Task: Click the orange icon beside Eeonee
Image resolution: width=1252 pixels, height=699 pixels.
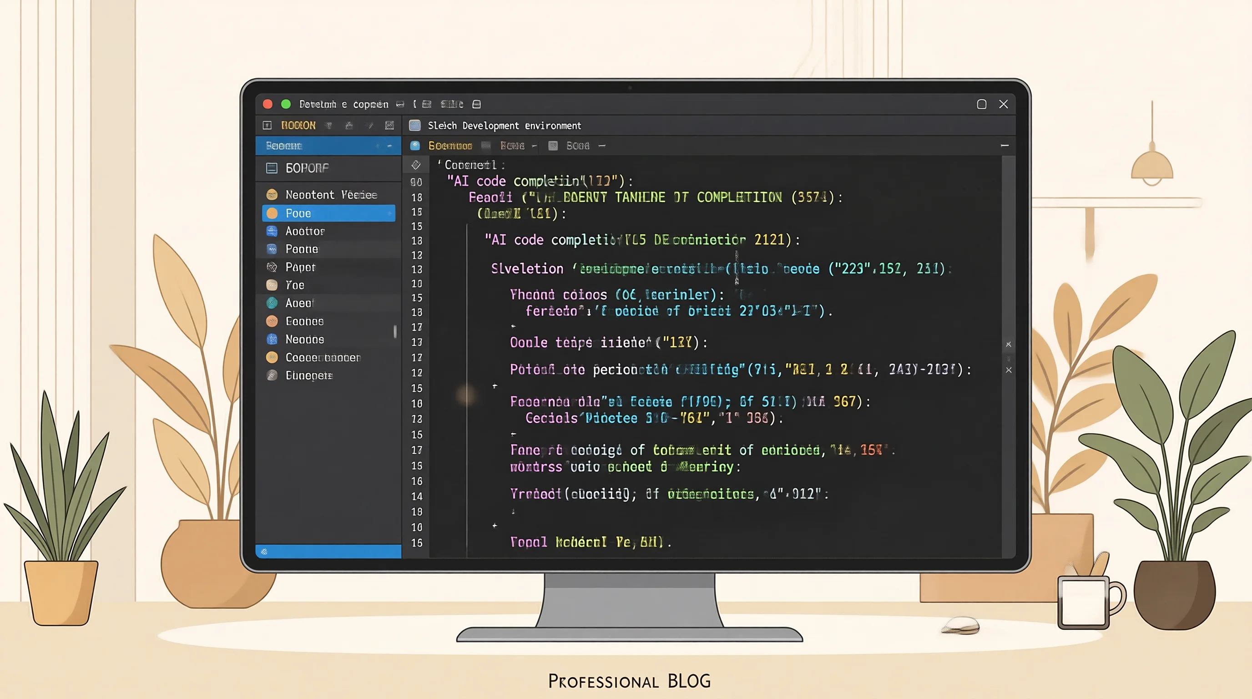Action: tap(272, 321)
